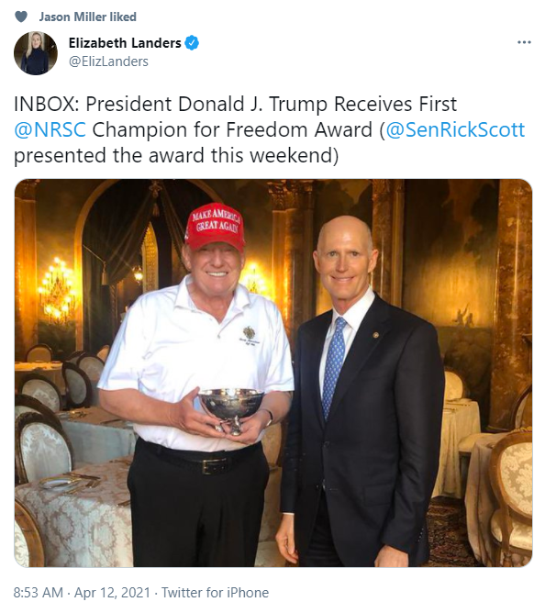Click the 8:53 AM timestamp
545x613 pixels.
point(39,593)
